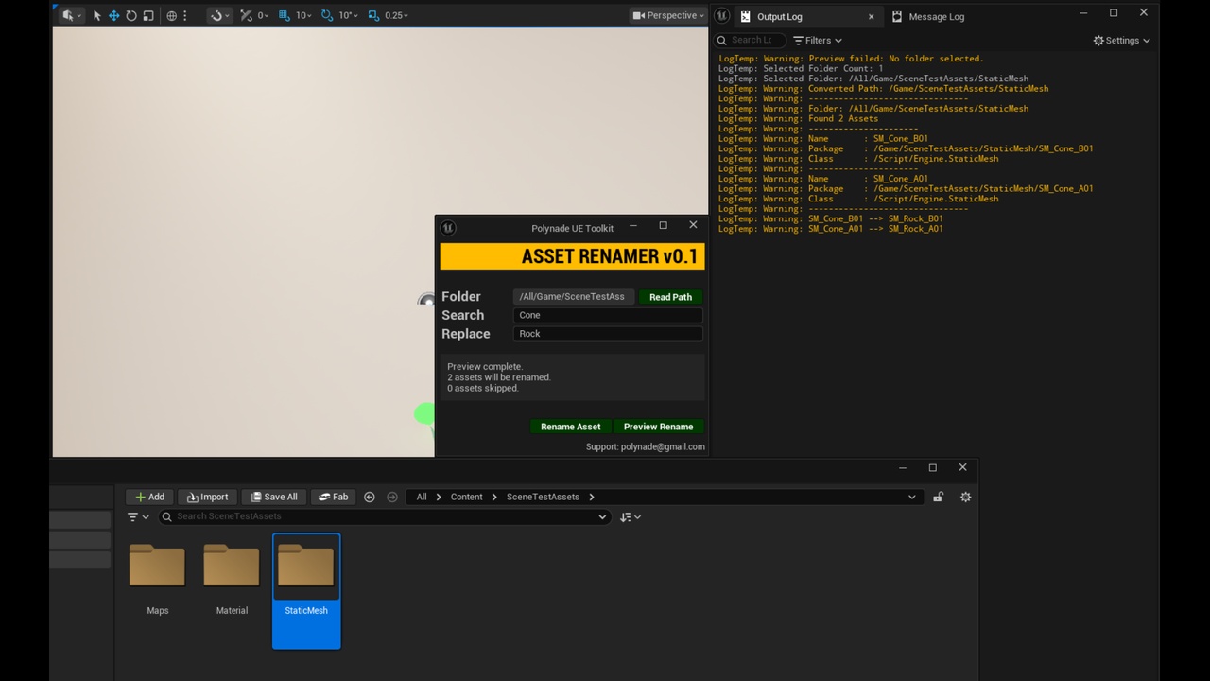
Task: Click the ASSET RENAMER v0.1 banner
Action: pos(572,255)
